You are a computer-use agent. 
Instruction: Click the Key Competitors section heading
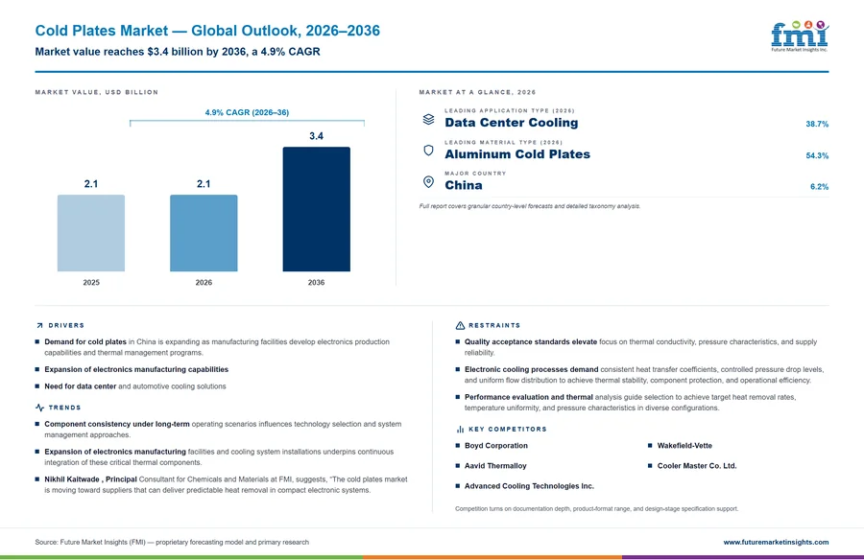click(508, 429)
